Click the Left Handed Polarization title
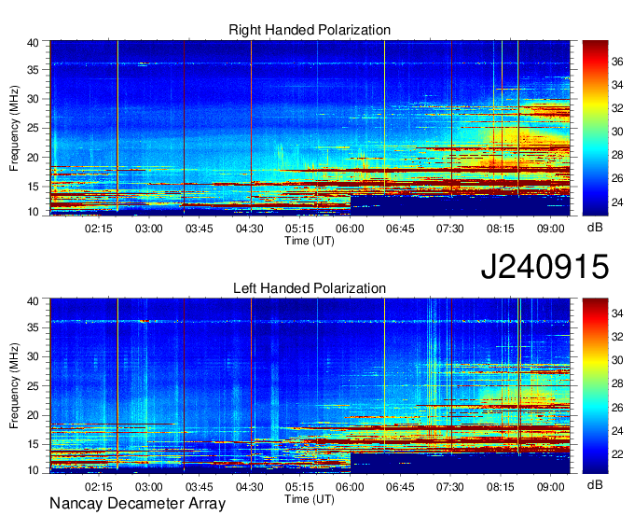The height and width of the screenshot is (515, 634). tap(310, 288)
